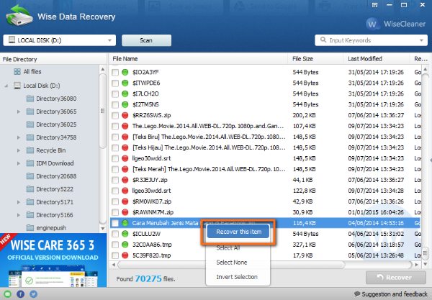Click the title bar menu options icon
Image resolution: width=432 pixels, height=300 pixels.
[374, 5]
